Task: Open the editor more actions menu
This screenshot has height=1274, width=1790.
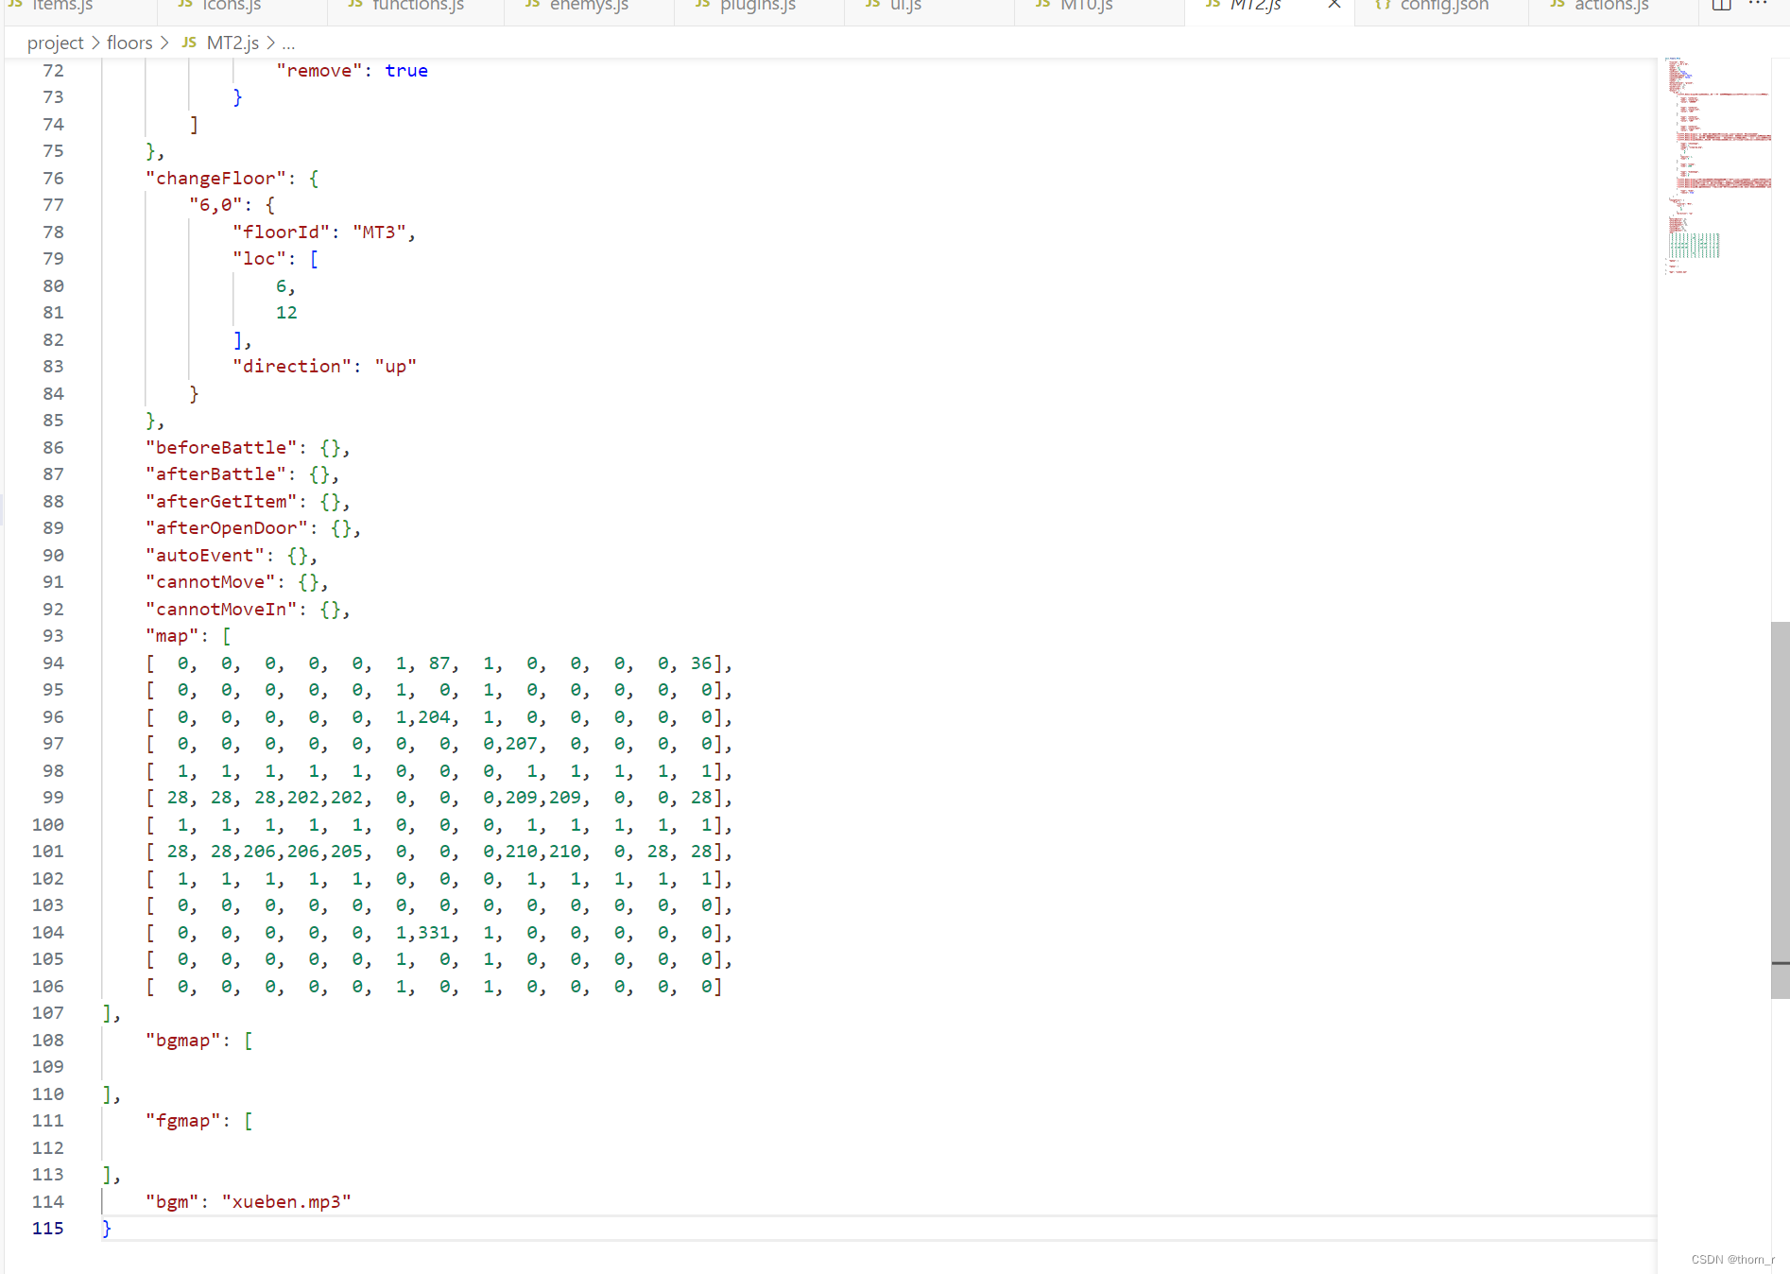Action: point(1758,5)
